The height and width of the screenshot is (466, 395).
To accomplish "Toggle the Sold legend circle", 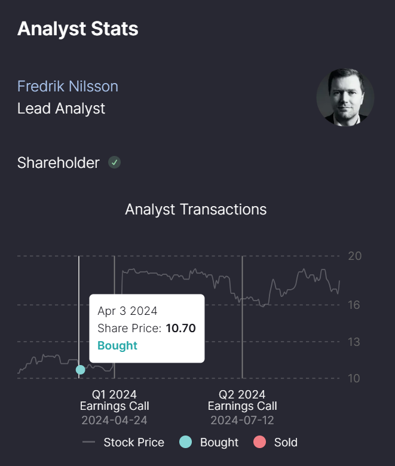I will click(259, 442).
